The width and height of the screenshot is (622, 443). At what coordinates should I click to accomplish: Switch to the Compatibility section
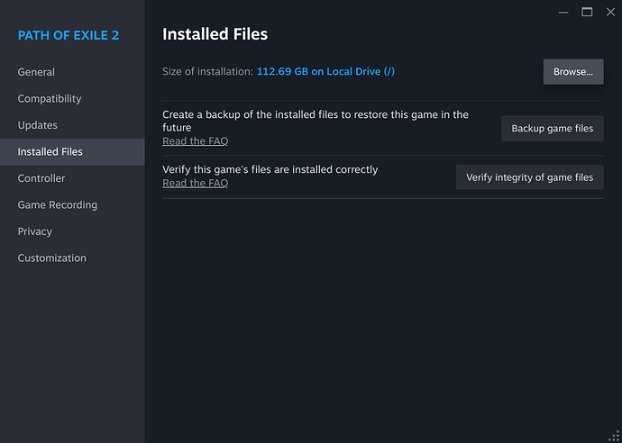(x=50, y=98)
